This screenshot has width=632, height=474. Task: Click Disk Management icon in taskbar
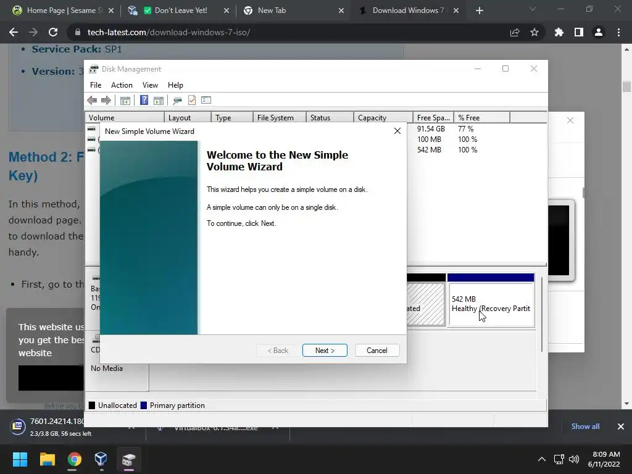click(128, 459)
